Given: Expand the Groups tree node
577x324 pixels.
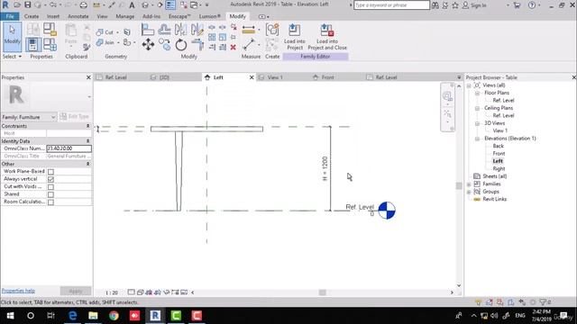Looking at the screenshot, I should pos(469,192).
